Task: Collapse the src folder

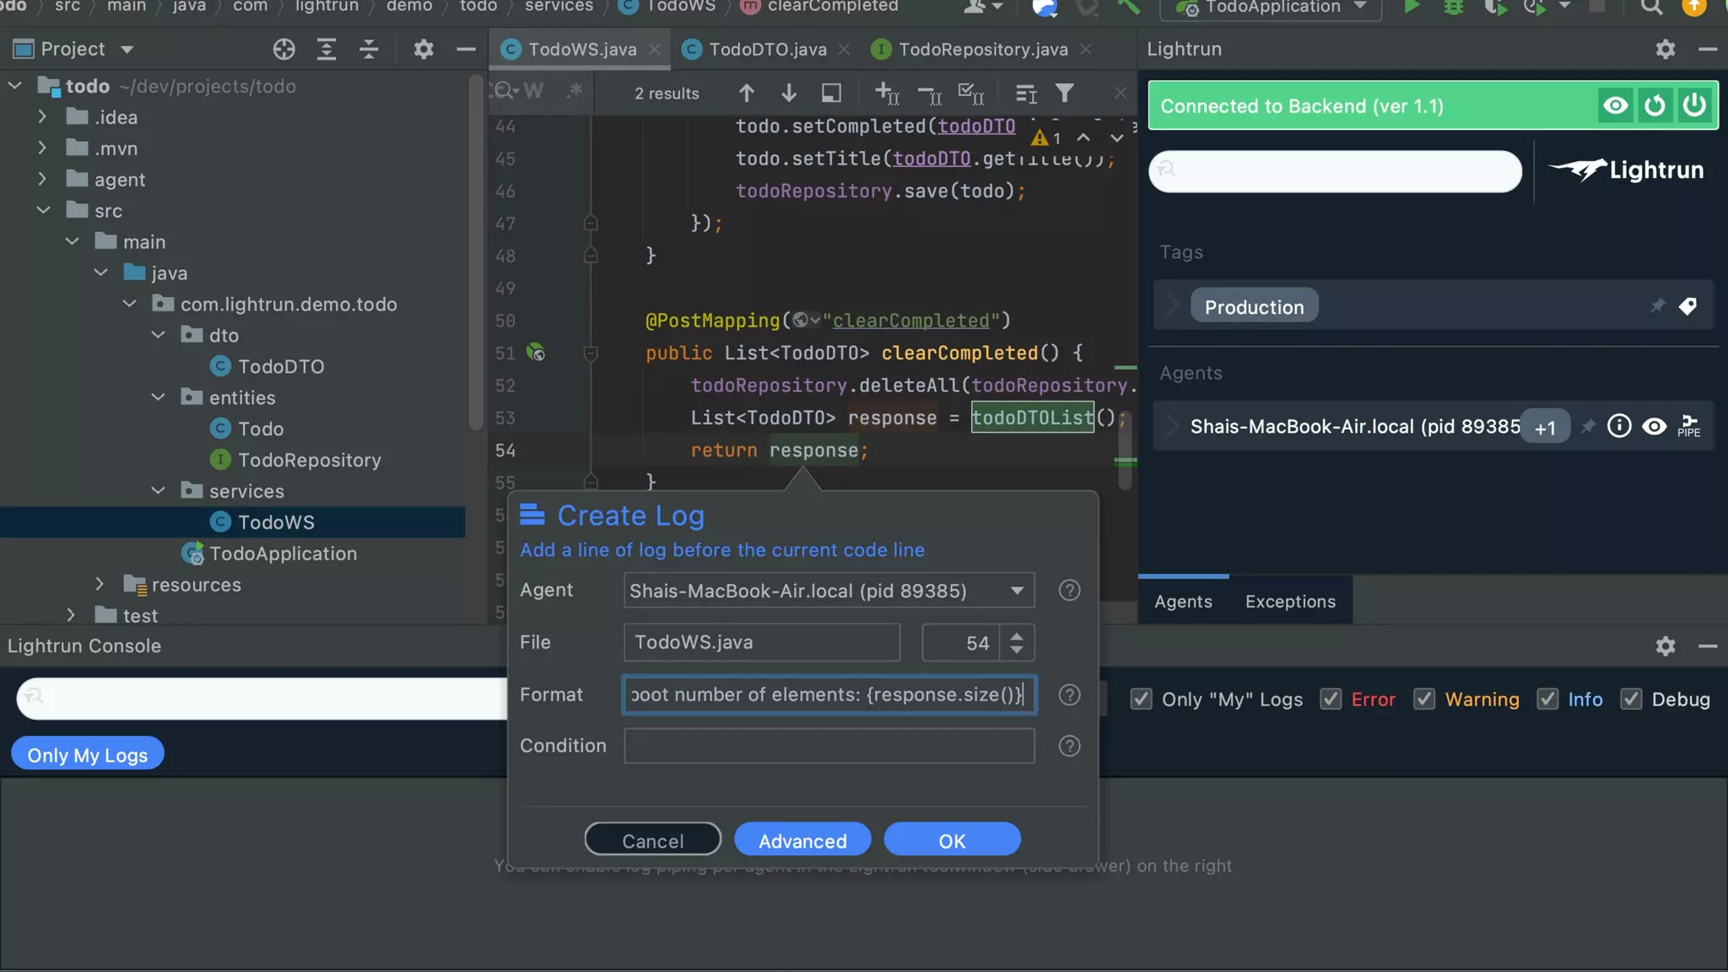Action: [43, 210]
